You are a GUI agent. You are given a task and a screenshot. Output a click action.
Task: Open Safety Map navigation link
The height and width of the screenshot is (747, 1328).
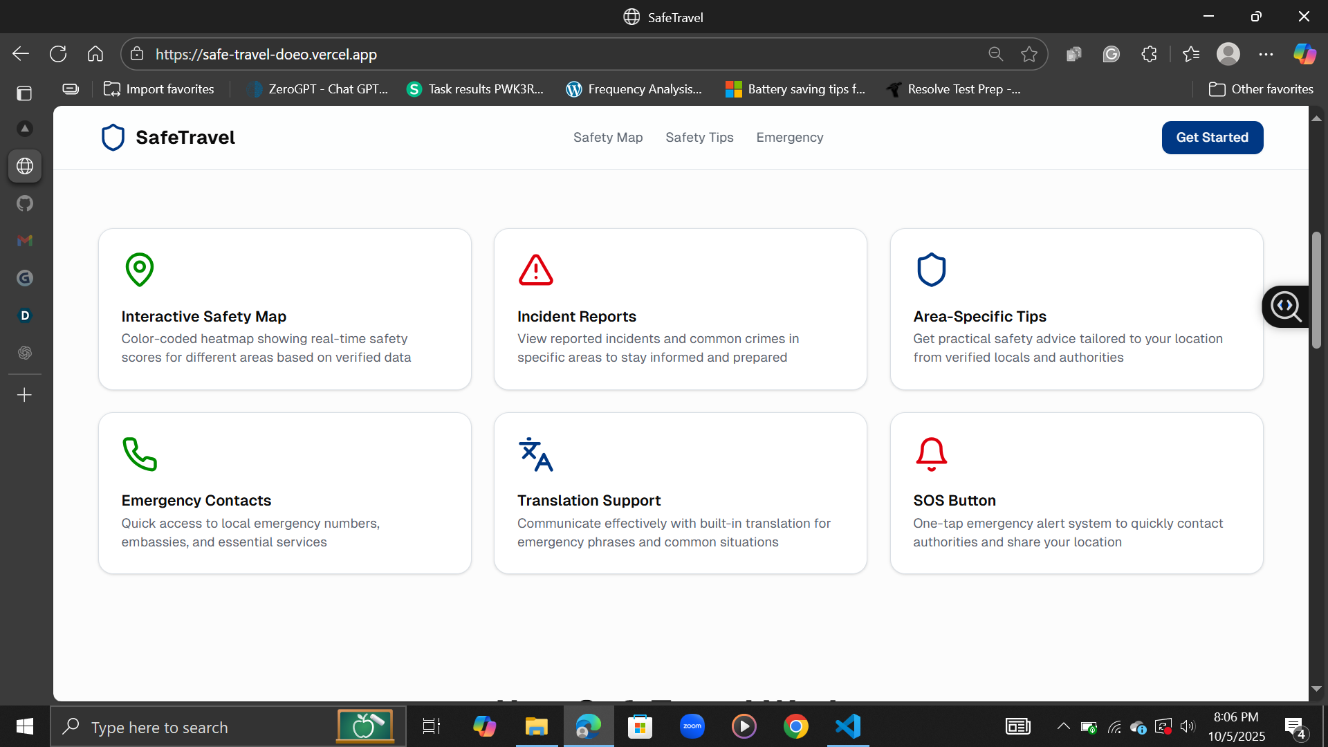click(607, 138)
